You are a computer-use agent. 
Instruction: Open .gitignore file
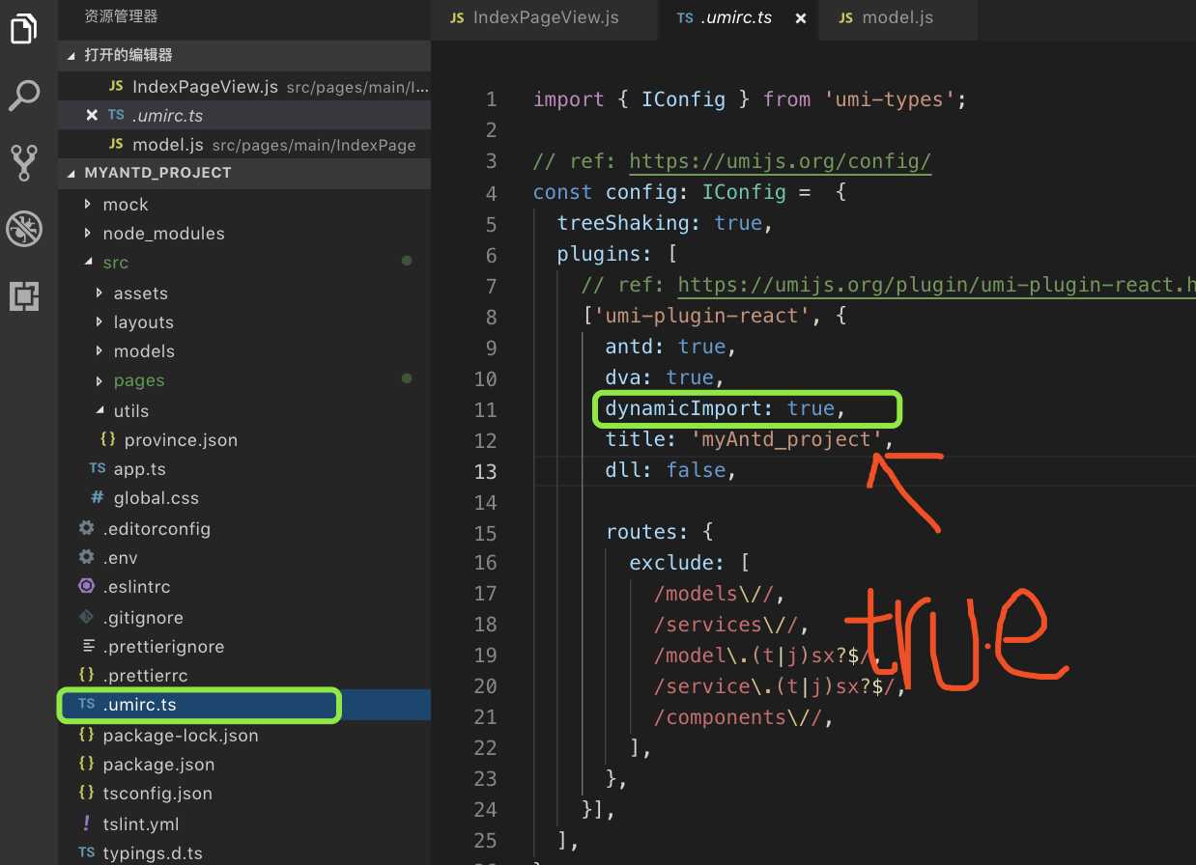click(143, 618)
